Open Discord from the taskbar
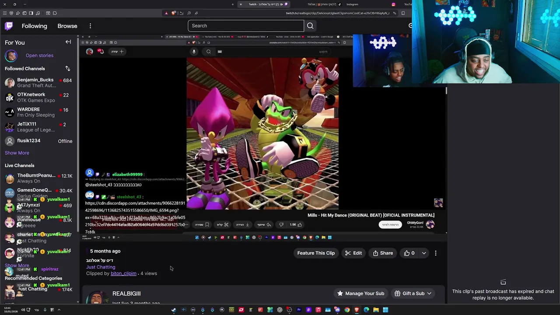Viewport: 560px width, 315px height. tap(337, 310)
